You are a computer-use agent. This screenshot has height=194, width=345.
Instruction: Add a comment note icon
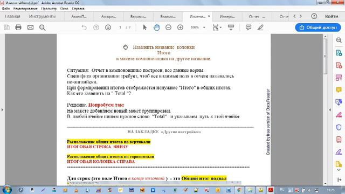[x=249, y=27]
